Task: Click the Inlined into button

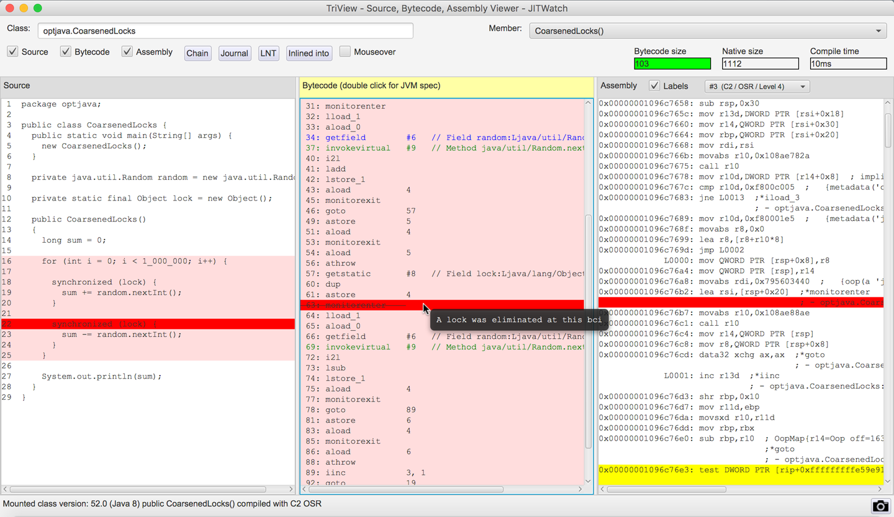Action: tap(309, 53)
